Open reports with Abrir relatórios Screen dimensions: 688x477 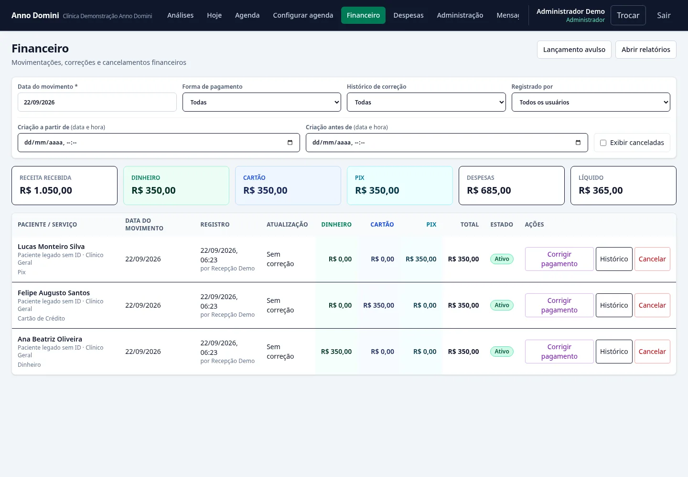coord(646,50)
